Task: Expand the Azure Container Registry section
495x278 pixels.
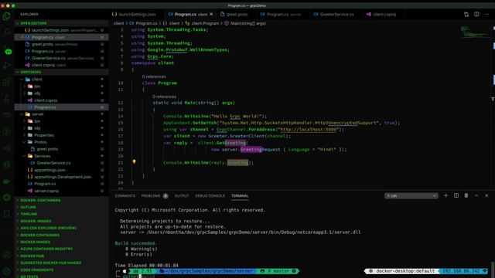Action: [62, 249]
